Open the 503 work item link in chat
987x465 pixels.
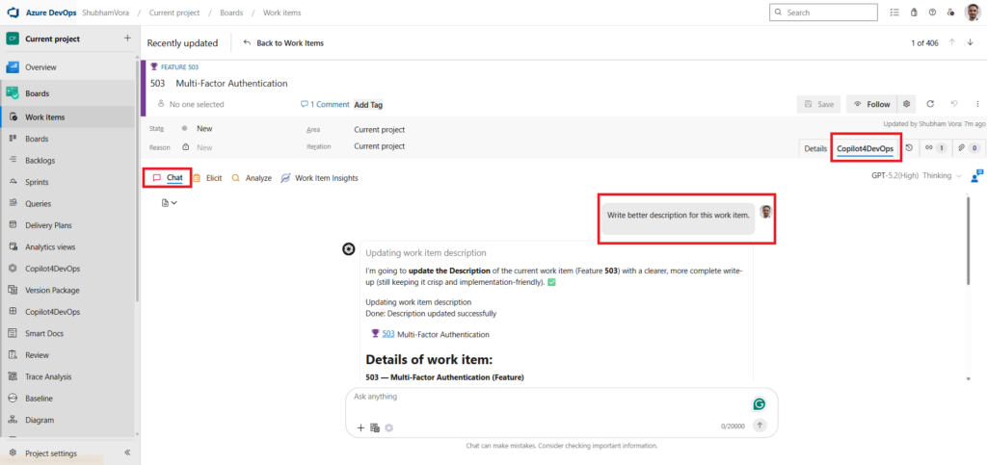388,334
